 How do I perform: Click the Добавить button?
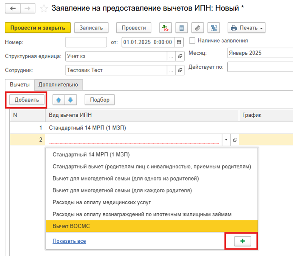click(x=26, y=100)
